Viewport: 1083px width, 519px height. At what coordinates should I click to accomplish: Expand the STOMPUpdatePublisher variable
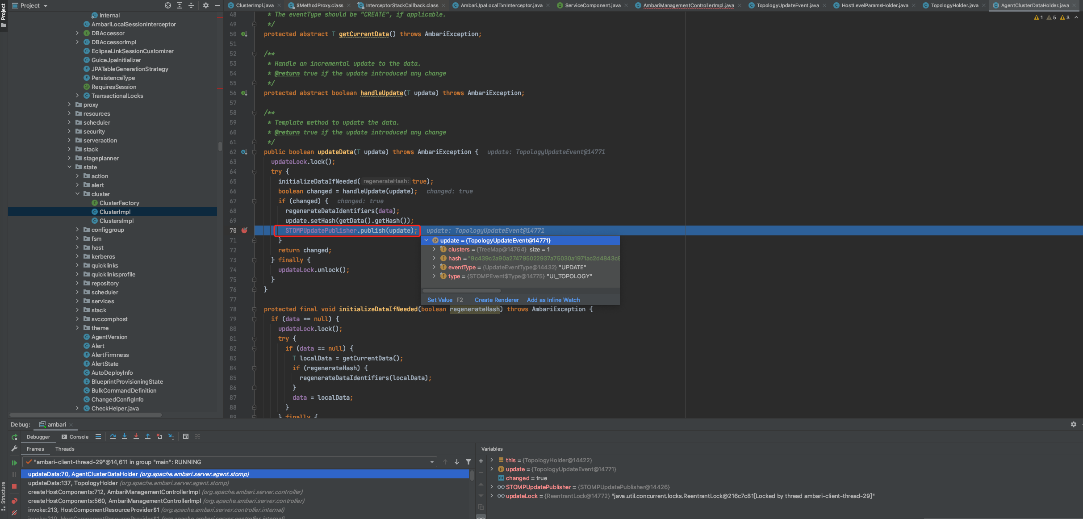492,487
